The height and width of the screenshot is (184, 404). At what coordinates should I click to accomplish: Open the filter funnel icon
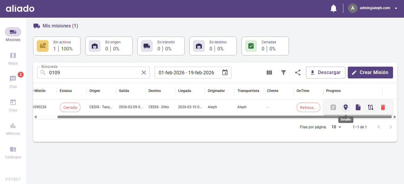click(x=284, y=73)
